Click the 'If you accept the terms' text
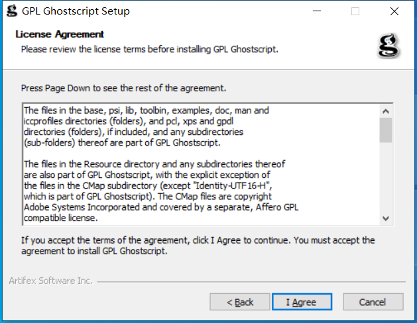Viewport: 417px width, 323px height. (x=198, y=246)
